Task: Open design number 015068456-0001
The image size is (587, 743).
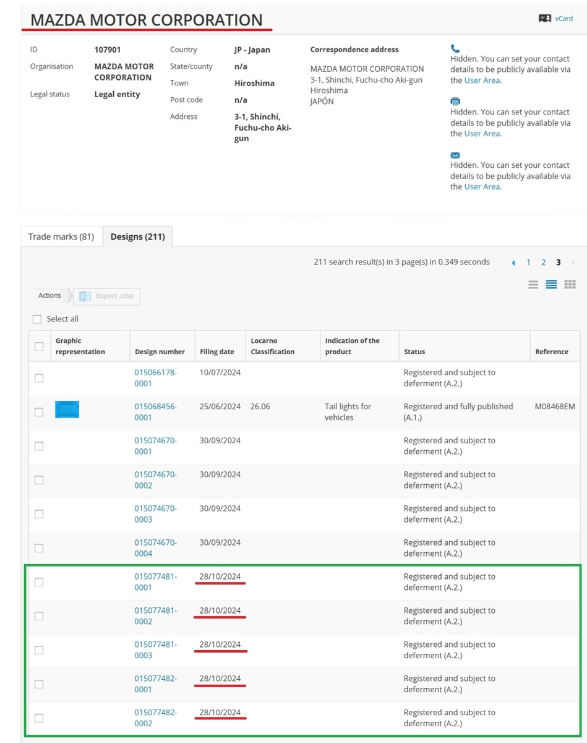Action: (x=155, y=412)
